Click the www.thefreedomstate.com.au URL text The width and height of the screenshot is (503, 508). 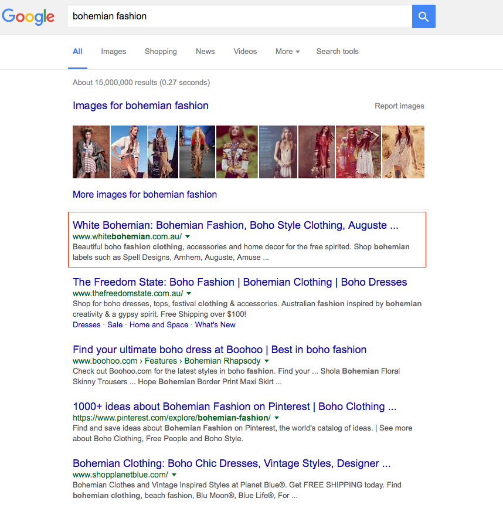point(128,293)
